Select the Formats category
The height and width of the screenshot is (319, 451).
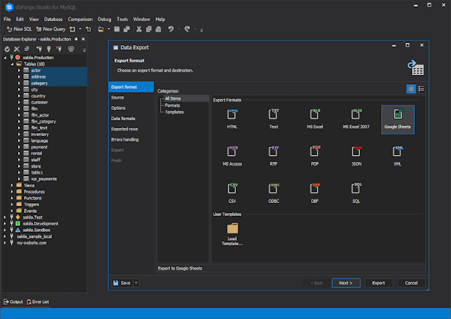tap(172, 105)
